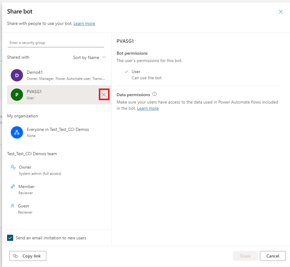Click the organization icon for Everyone in Test_Test_CCI Demos
The width and height of the screenshot is (290, 267).
pyautogui.click(x=17, y=132)
